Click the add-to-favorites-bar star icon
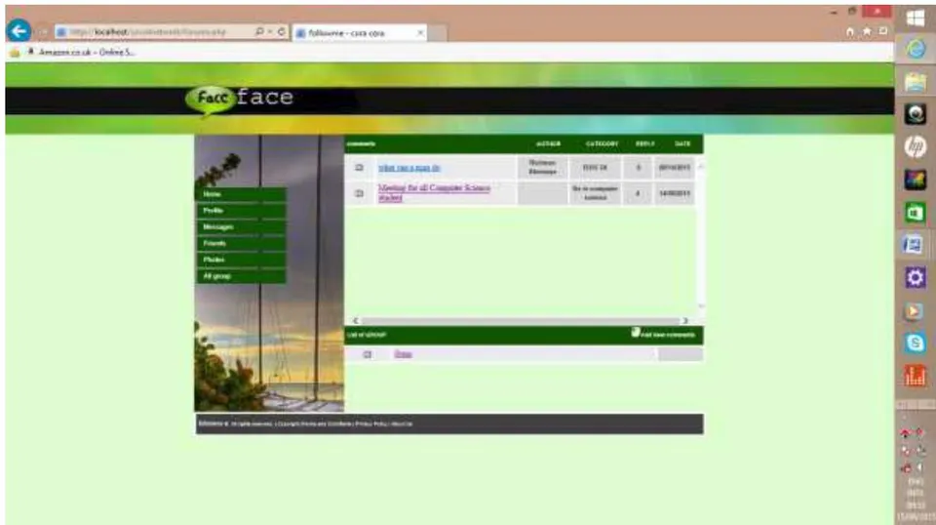 click(x=15, y=53)
